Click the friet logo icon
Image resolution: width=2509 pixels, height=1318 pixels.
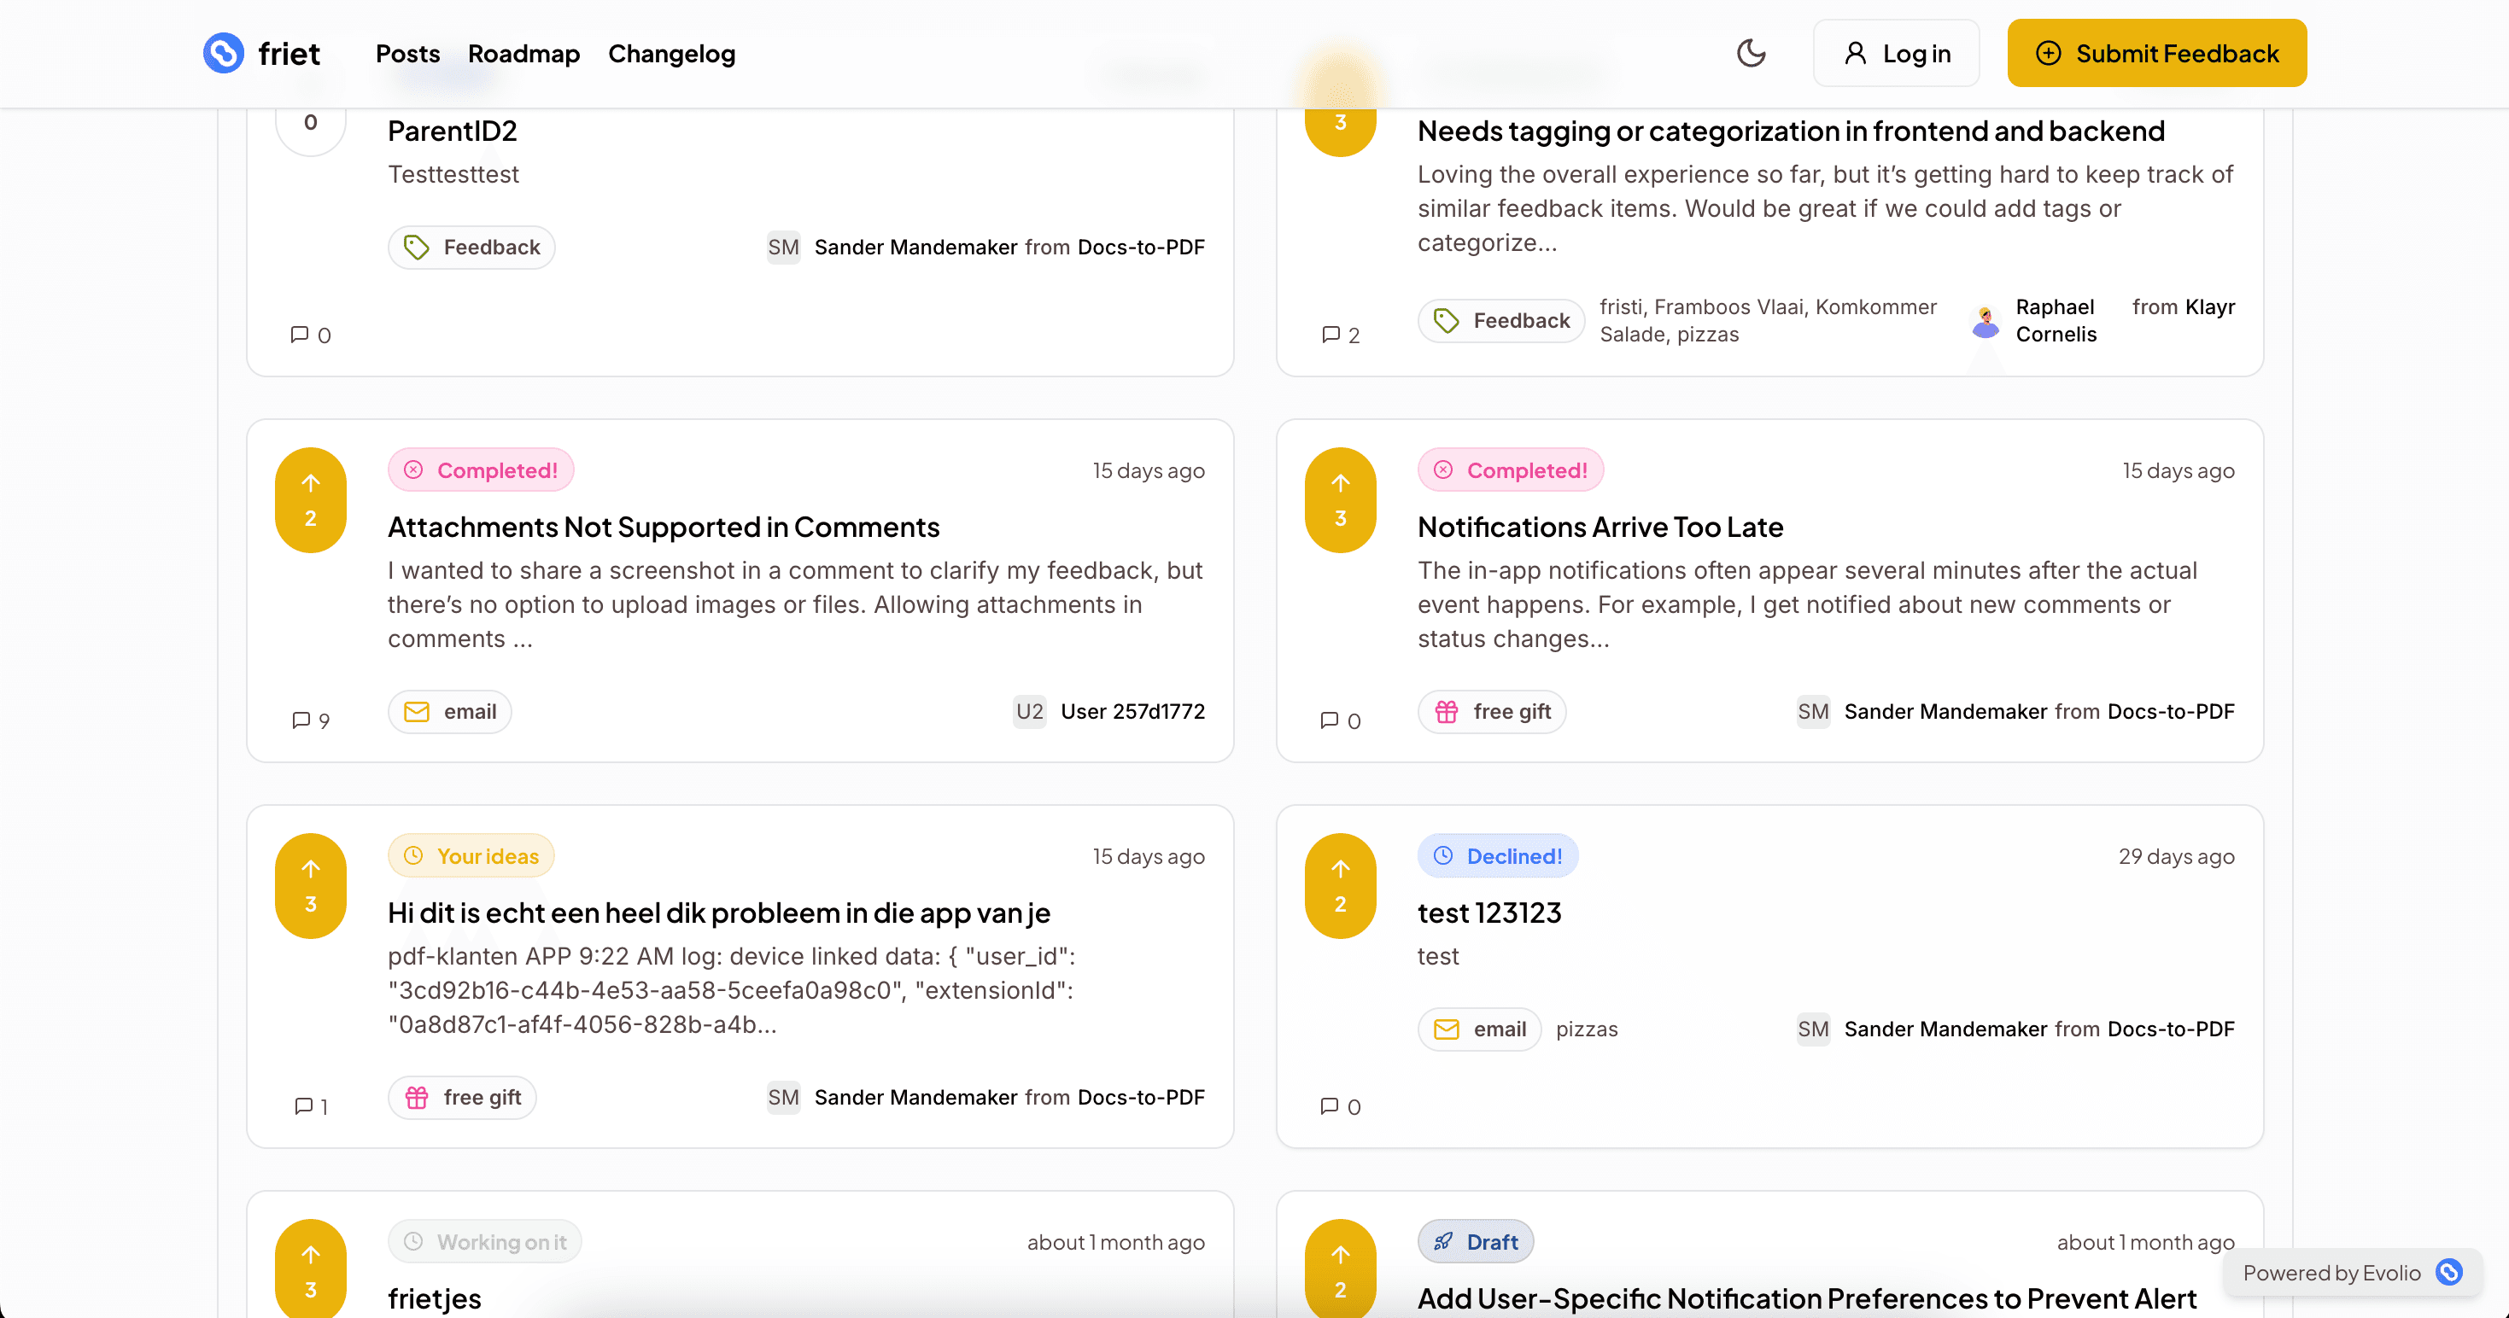point(223,54)
